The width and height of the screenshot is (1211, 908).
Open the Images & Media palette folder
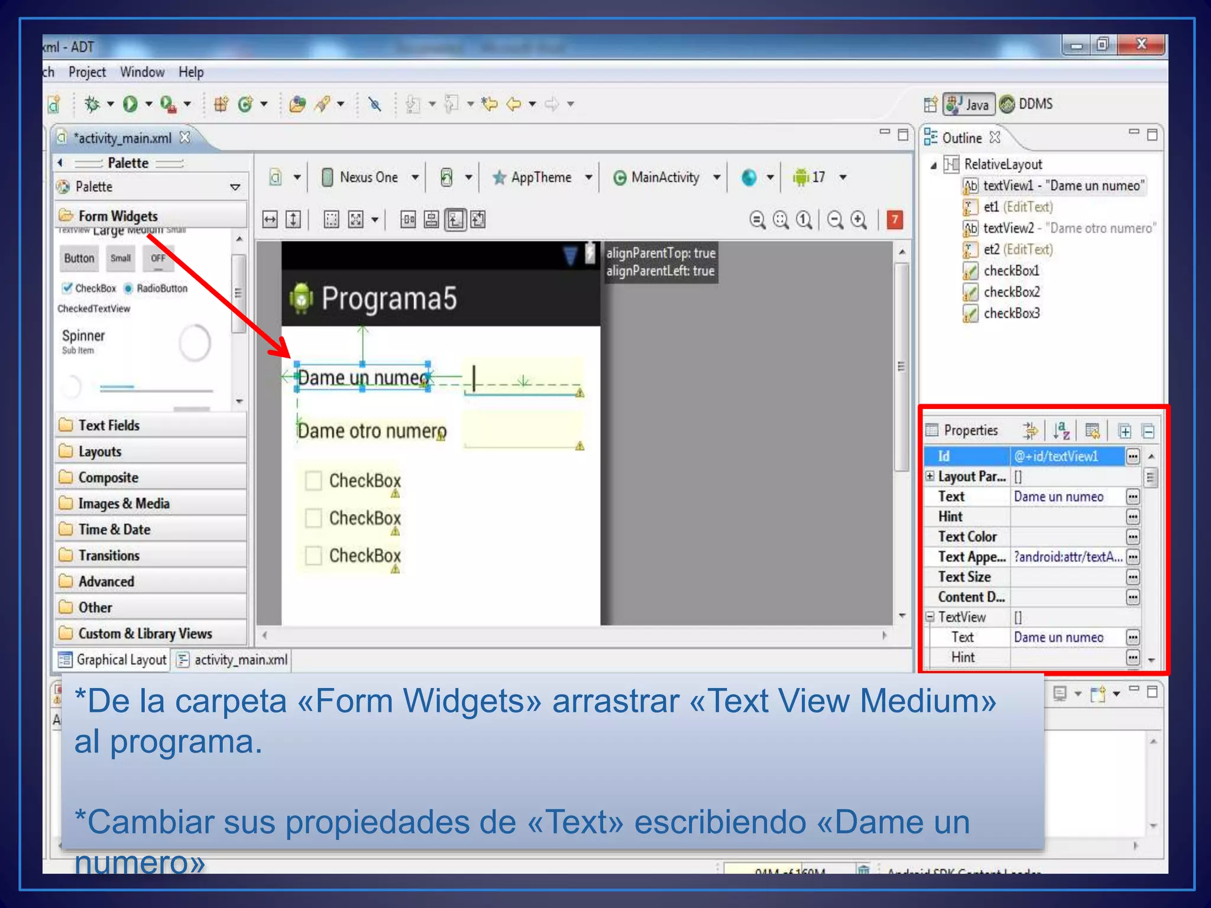151,503
